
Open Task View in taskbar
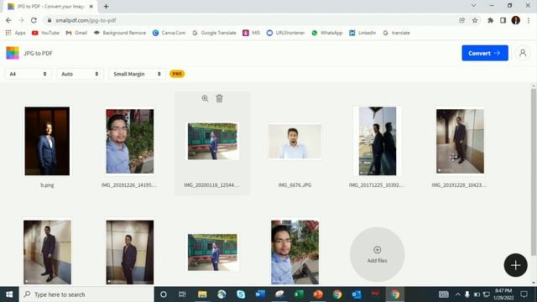point(182,294)
